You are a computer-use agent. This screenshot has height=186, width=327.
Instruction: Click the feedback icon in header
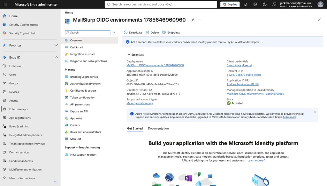[274, 4]
